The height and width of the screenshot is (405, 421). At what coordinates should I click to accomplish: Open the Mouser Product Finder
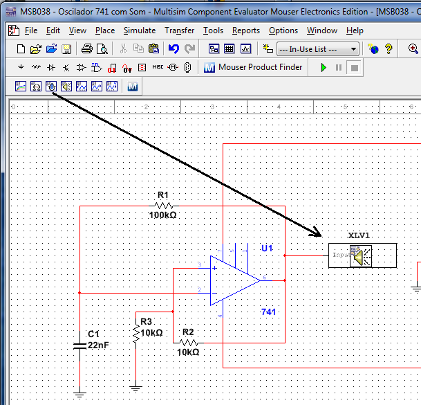(252, 67)
